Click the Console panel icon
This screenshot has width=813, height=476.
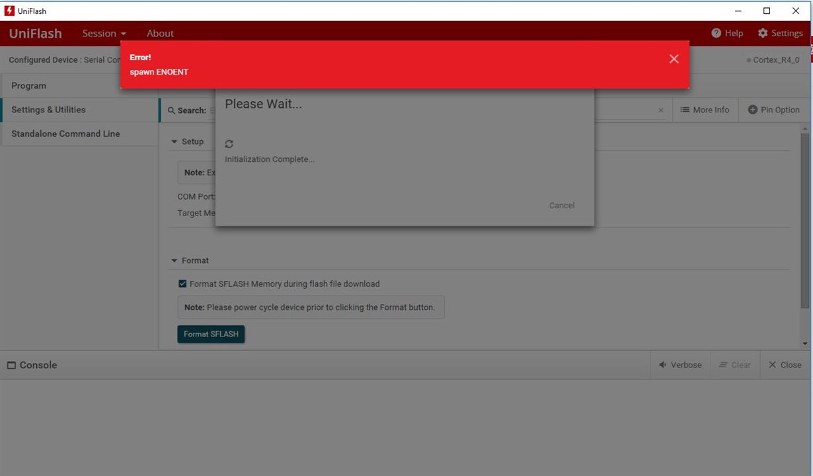tap(11, 365)
